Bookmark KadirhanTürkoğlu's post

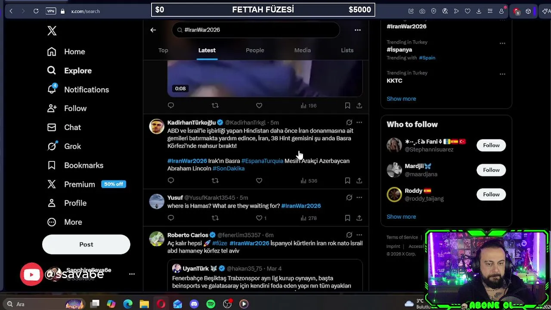(x=347, y=181)
